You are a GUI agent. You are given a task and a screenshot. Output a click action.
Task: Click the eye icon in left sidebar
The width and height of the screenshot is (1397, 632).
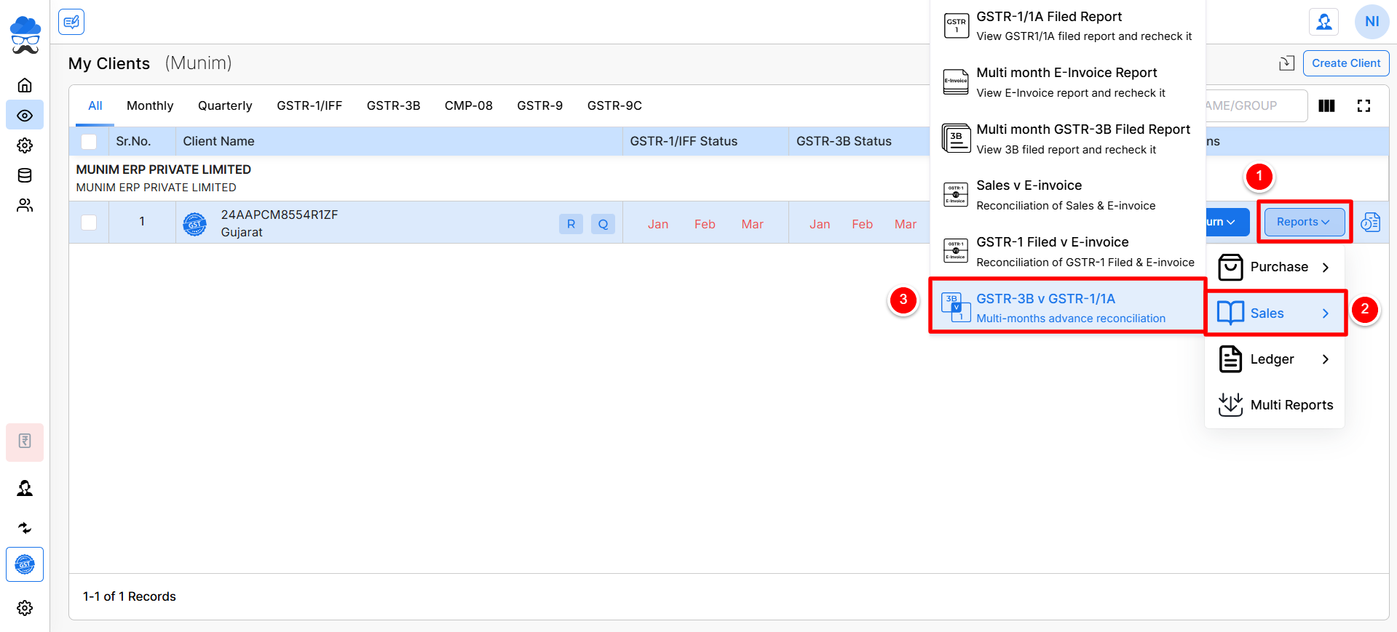[25, 116]
